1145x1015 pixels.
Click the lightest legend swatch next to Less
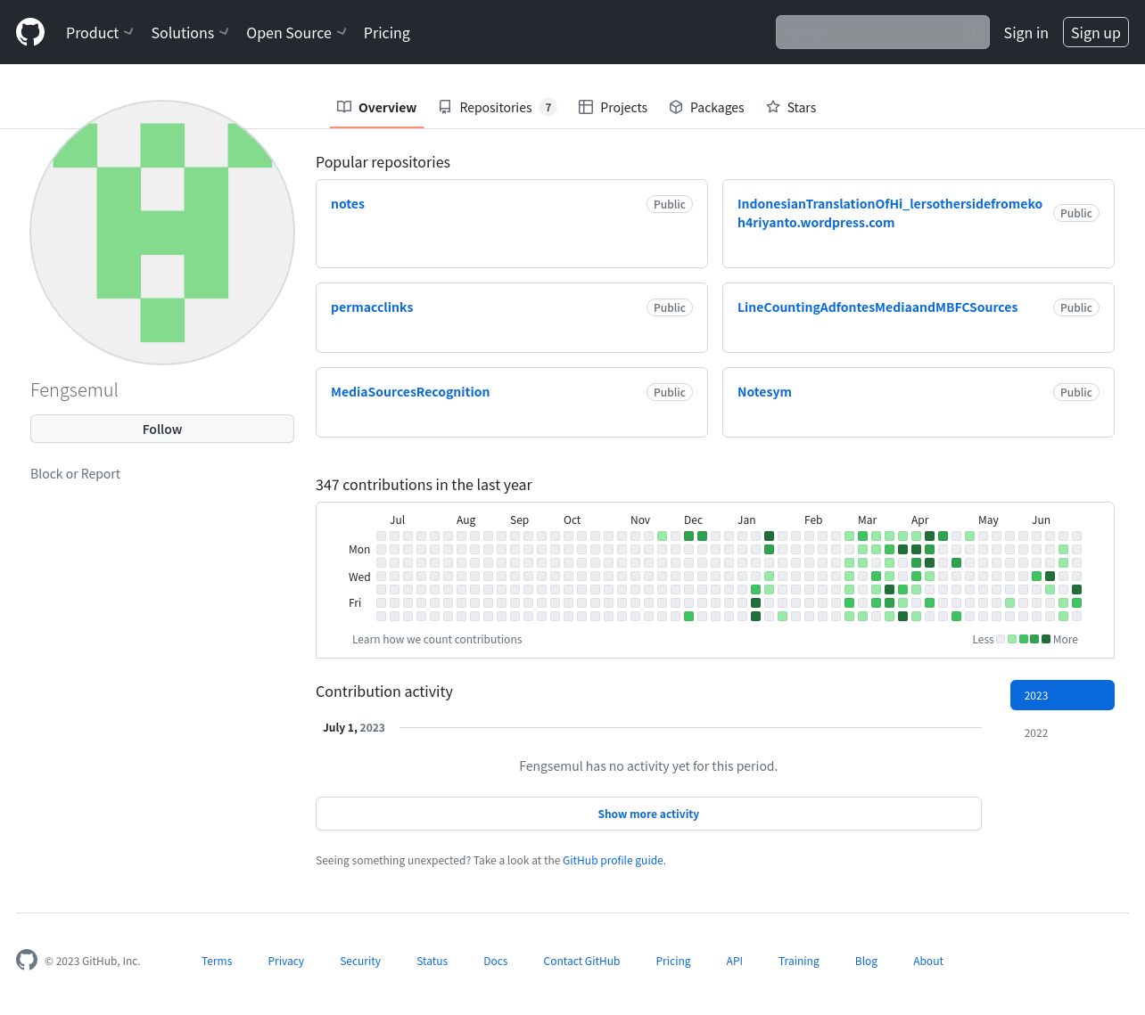(1001, 639)
